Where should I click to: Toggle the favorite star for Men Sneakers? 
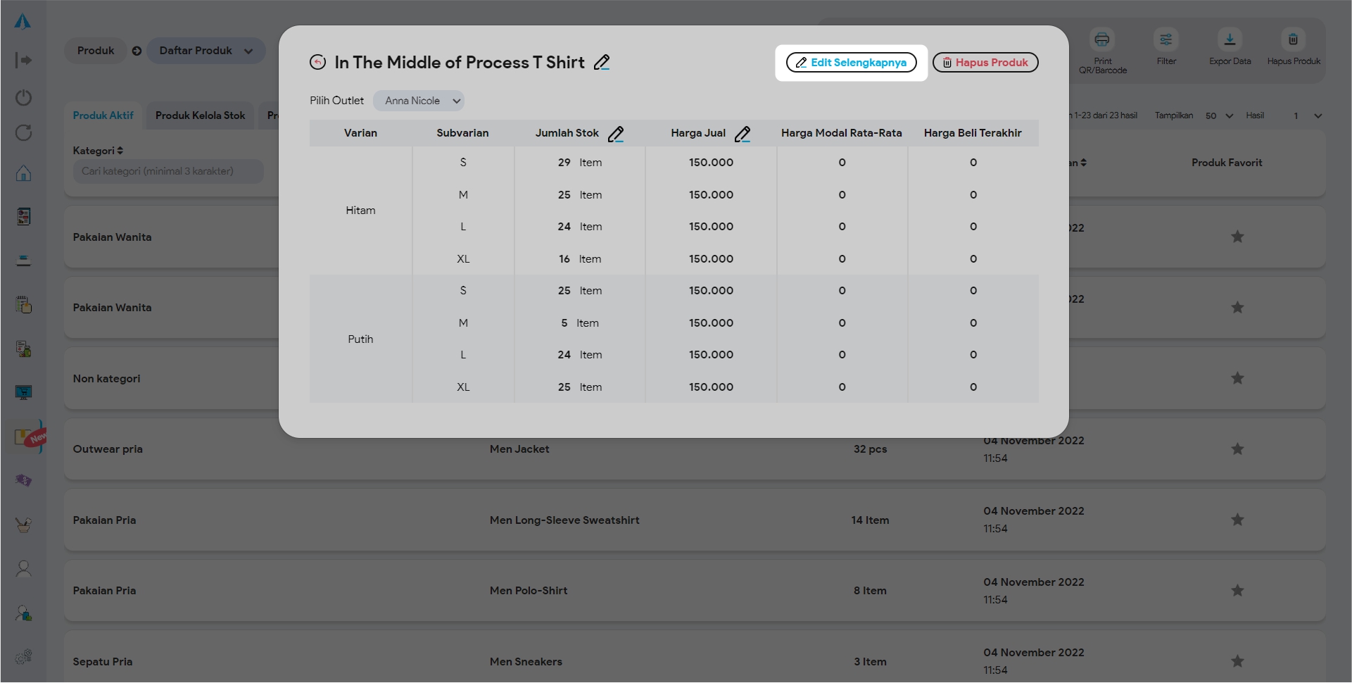(1237, 661)
